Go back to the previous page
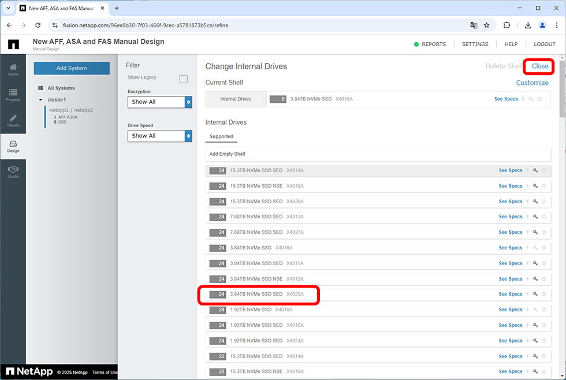The width and height of the screenshot is (566, 380). tap(9, 25)
